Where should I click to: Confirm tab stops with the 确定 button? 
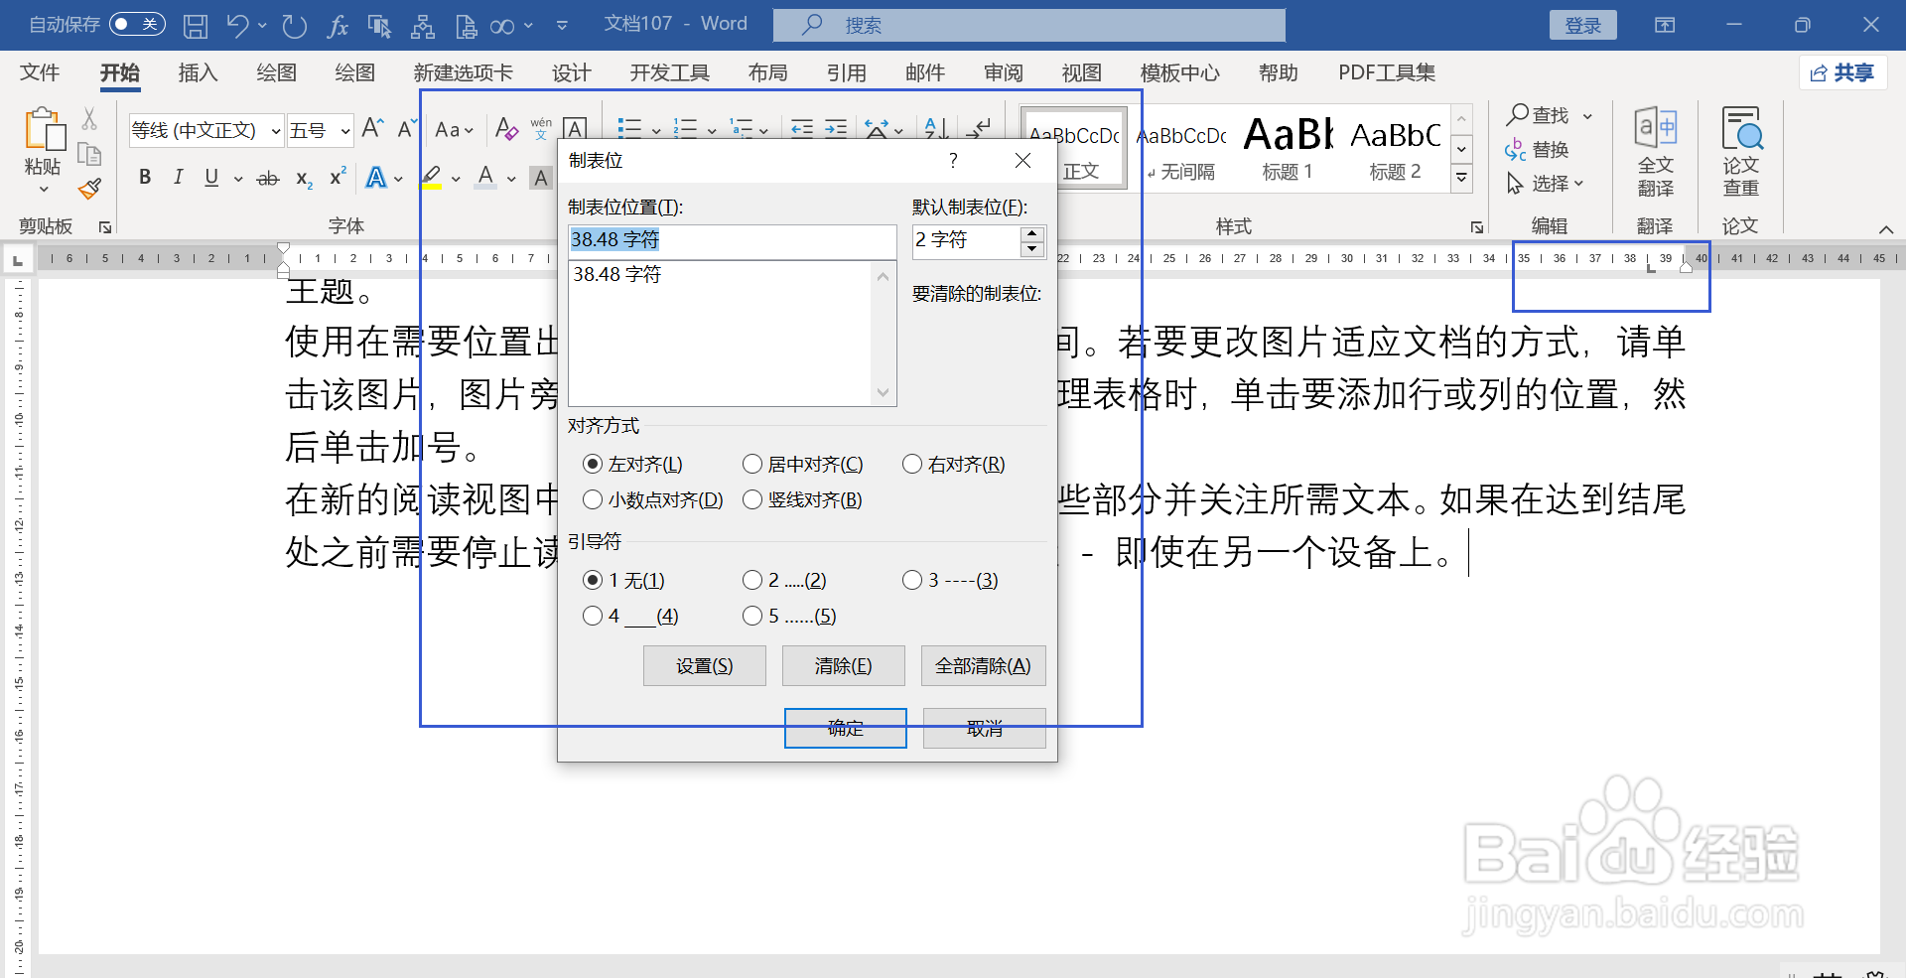845,728
